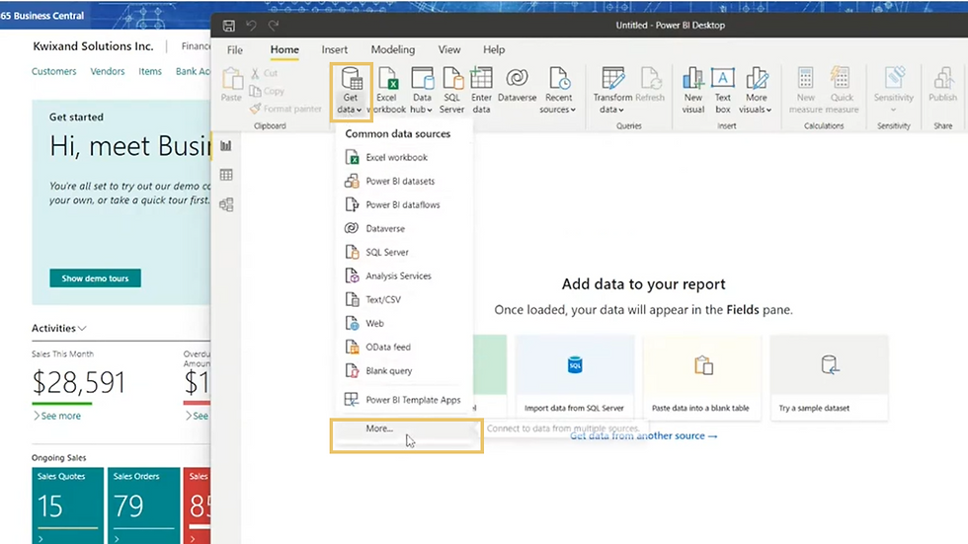Switch to the View ribbon tab

pos(449,50)
